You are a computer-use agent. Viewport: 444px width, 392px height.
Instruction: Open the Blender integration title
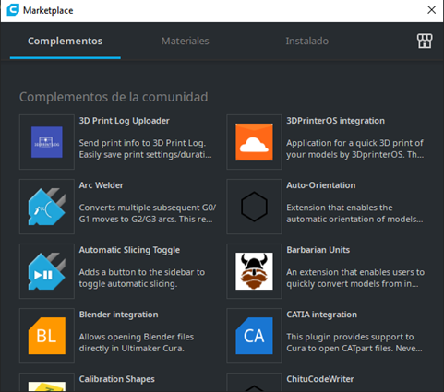[x=119, y=315]
